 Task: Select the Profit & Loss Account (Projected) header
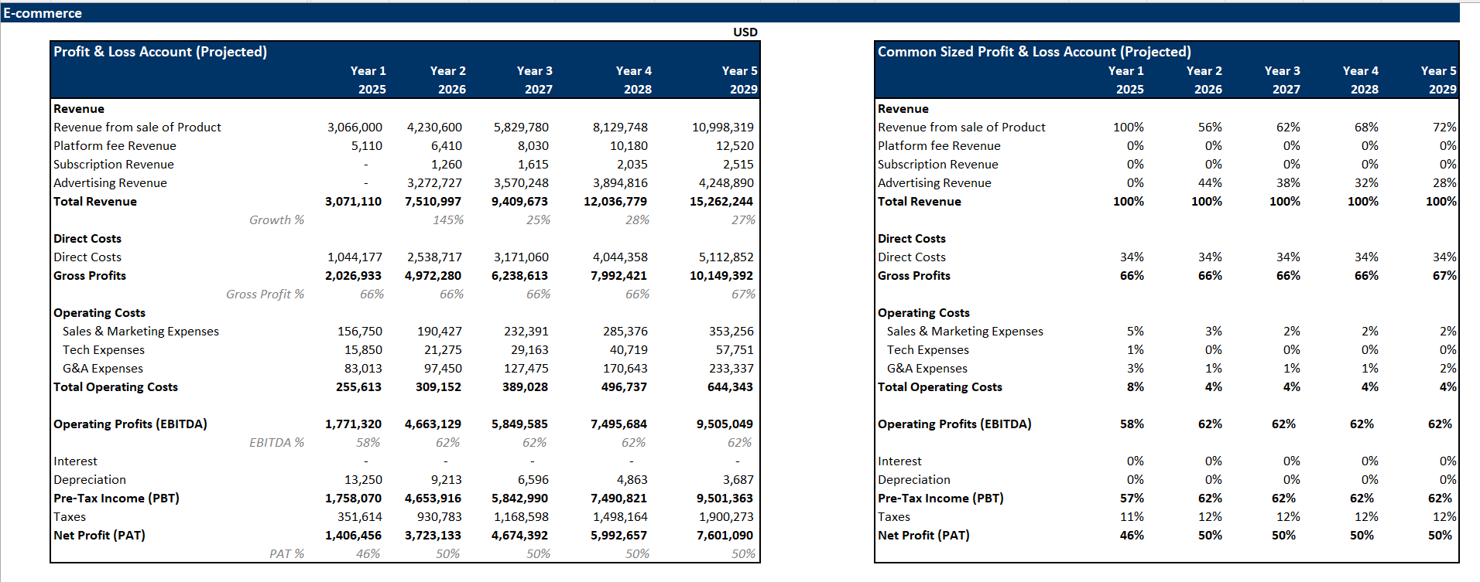tap(160, 52)
